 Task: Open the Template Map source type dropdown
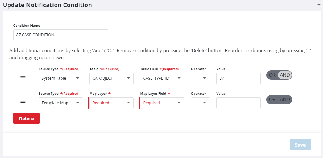click(61, 103)
